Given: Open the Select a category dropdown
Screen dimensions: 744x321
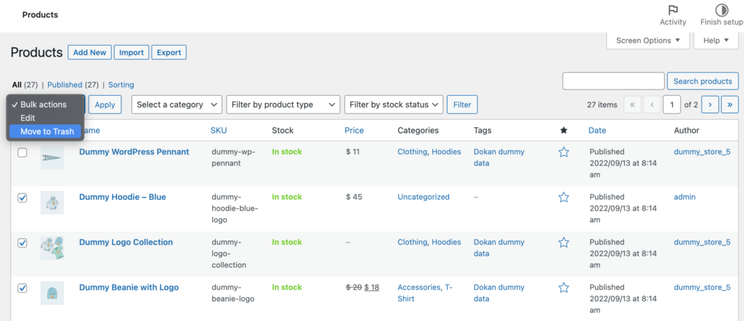Looking at the screenshot, I should pyautogui.click(x=177, y=105).
